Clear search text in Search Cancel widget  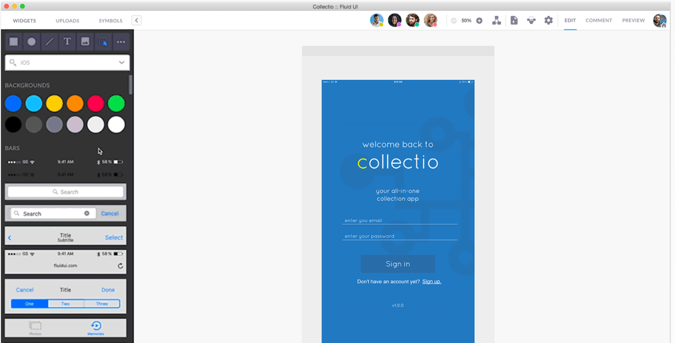[86, 213]
